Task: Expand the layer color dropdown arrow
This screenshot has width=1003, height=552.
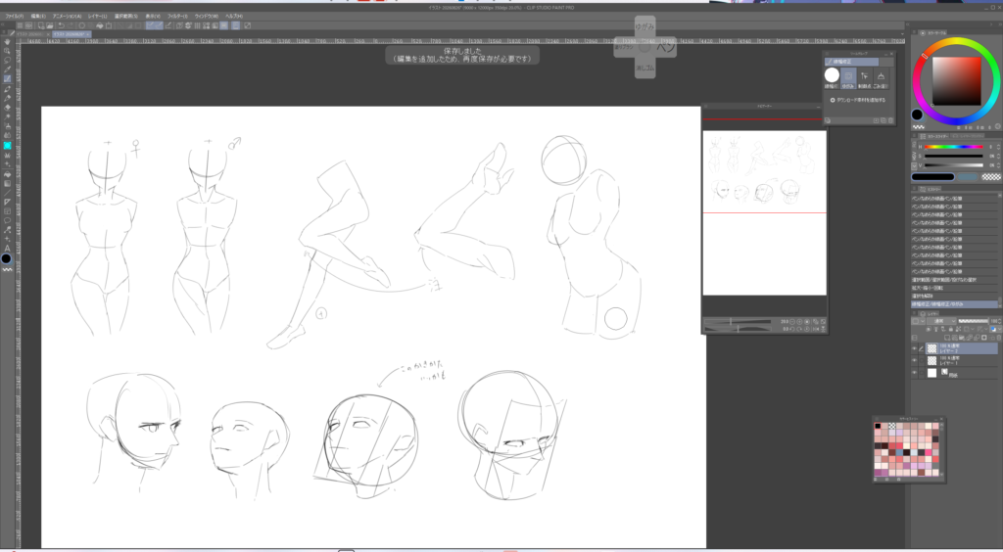Action: pos(1000,329)
